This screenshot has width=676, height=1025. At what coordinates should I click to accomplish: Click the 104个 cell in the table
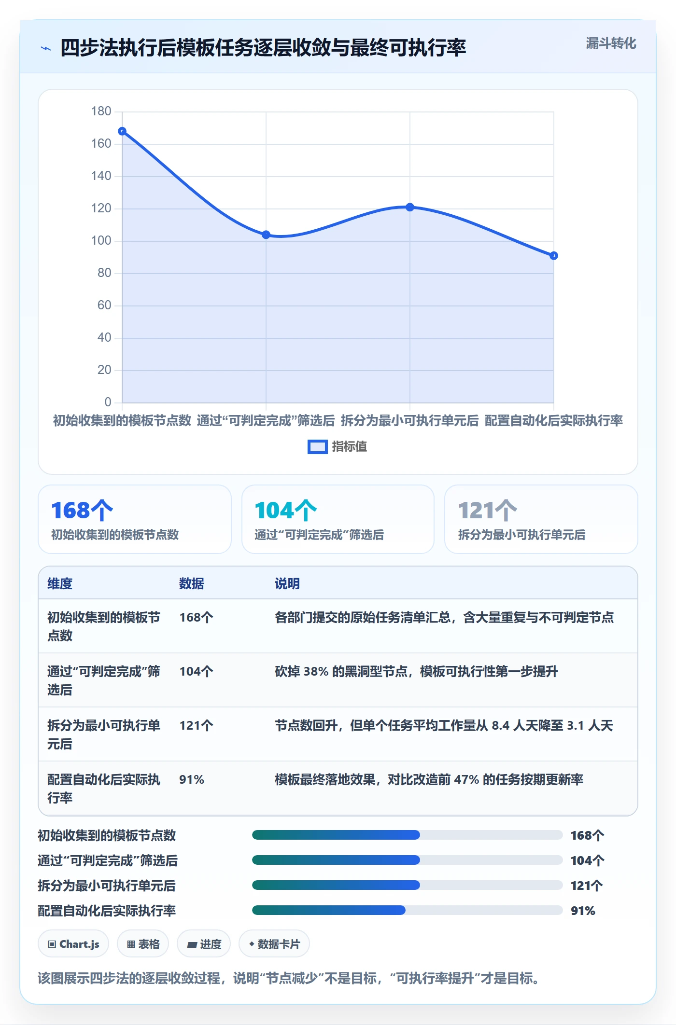(x=196, y=671)
